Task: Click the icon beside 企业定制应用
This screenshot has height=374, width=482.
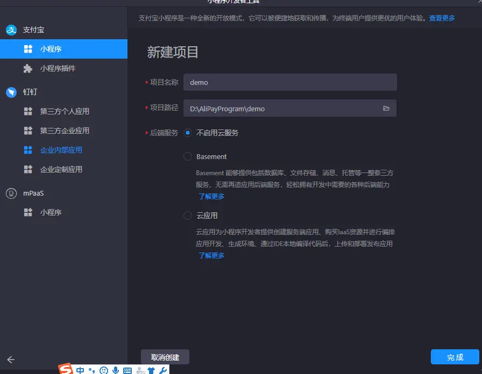Action: tap(28, 169)
